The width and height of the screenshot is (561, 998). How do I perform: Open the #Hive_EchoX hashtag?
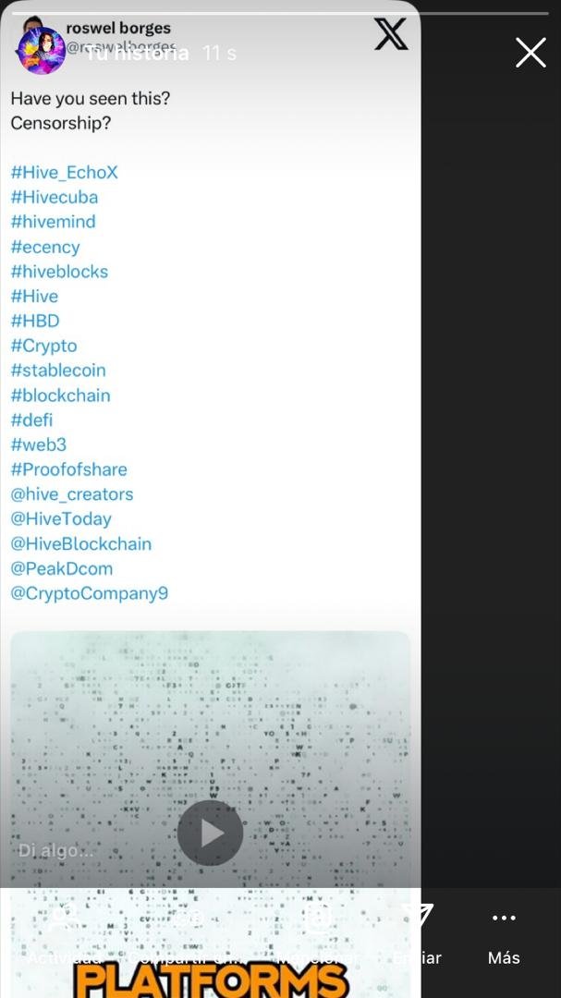65,173
